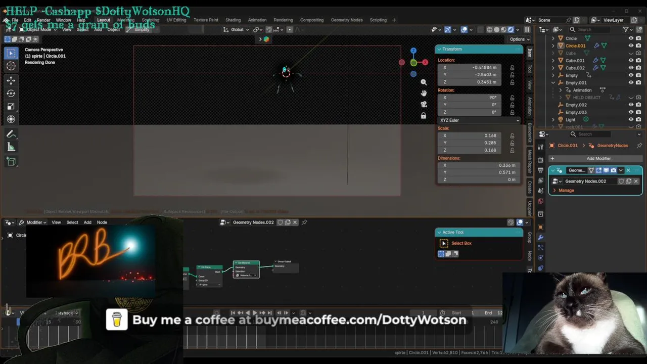The height and width of the screenshot is (364, 647).
Task: Select the Move tool
Action: 11,80
